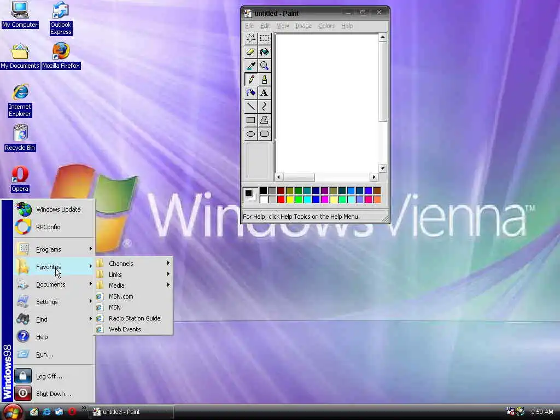Launch Internet Explorer desktop shortcut

pyautogui.click(x=20, y=101)
